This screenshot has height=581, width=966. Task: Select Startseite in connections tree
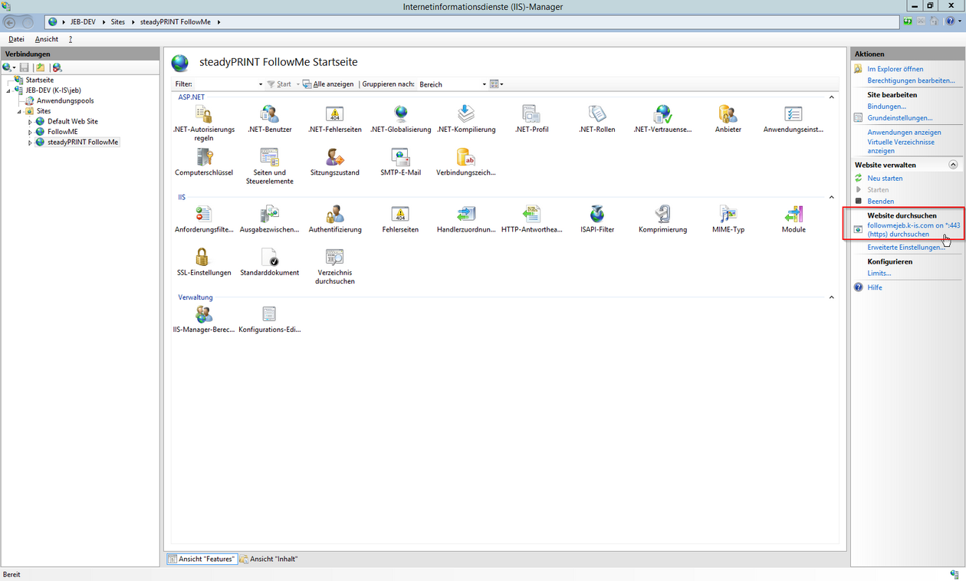(40, 80)
